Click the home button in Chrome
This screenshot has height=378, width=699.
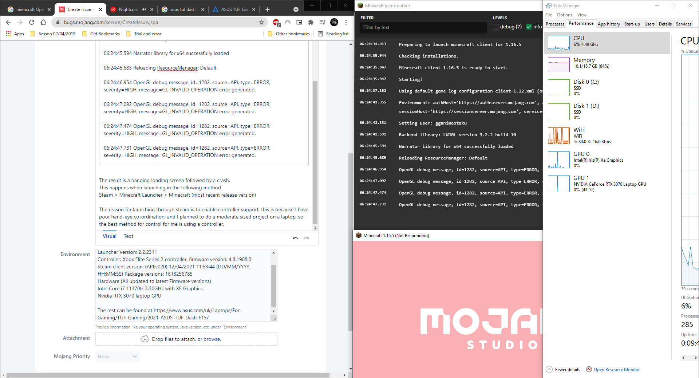[x=43, y=22]
